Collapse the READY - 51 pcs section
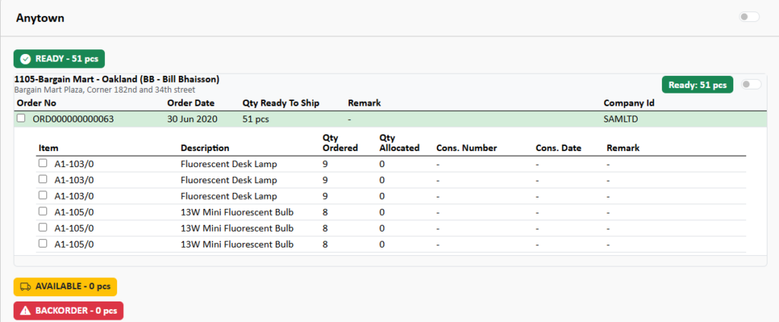Screen dimensions: 779x322 [59, 58]
